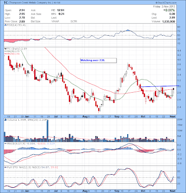The width and height of the screenshot is (186, 193).
Task: Select the +0.00% percent change value
Action: coord(169,10)
